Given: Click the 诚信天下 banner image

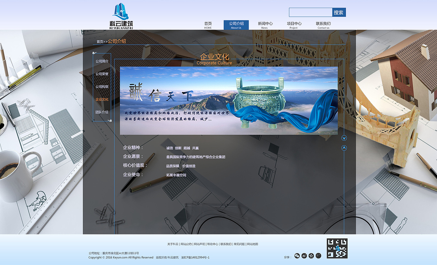Looking at the screenshot, I should click(229, 100).
